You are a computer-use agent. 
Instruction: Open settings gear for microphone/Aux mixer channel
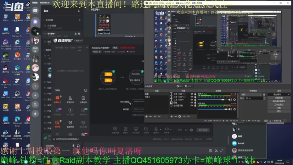(x=234, y=100)
